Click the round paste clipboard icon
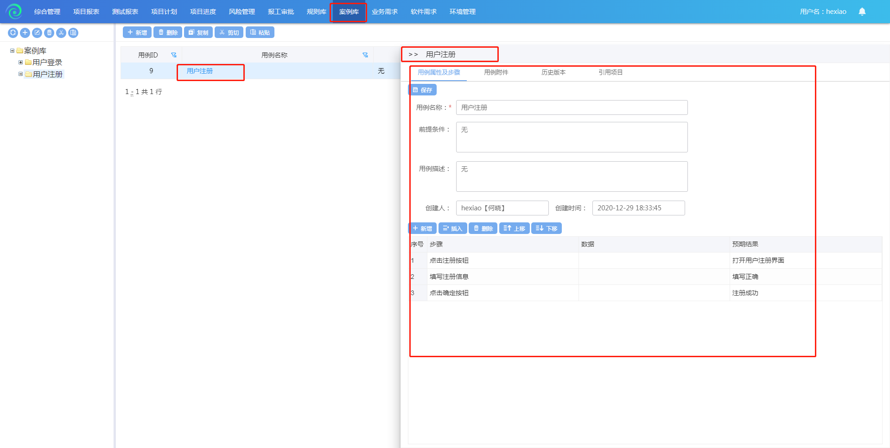 pyautogui.click(x=73, y=32)
